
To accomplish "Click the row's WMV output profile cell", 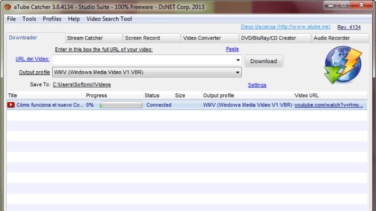I will [248, 105].
